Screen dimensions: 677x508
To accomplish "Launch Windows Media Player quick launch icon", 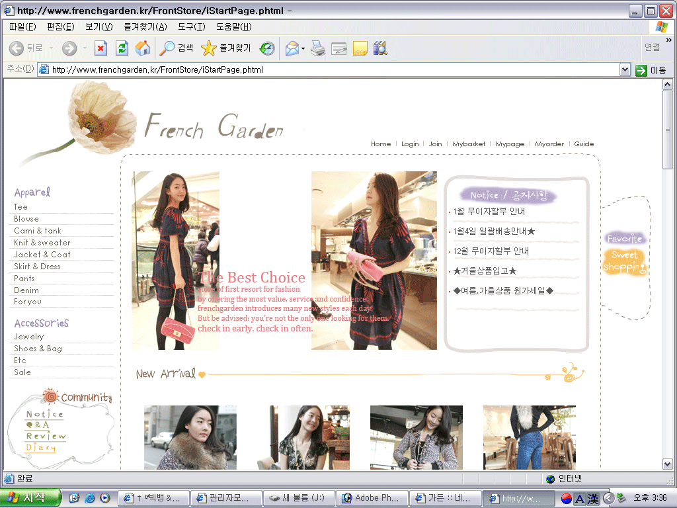I will (105, 498).
